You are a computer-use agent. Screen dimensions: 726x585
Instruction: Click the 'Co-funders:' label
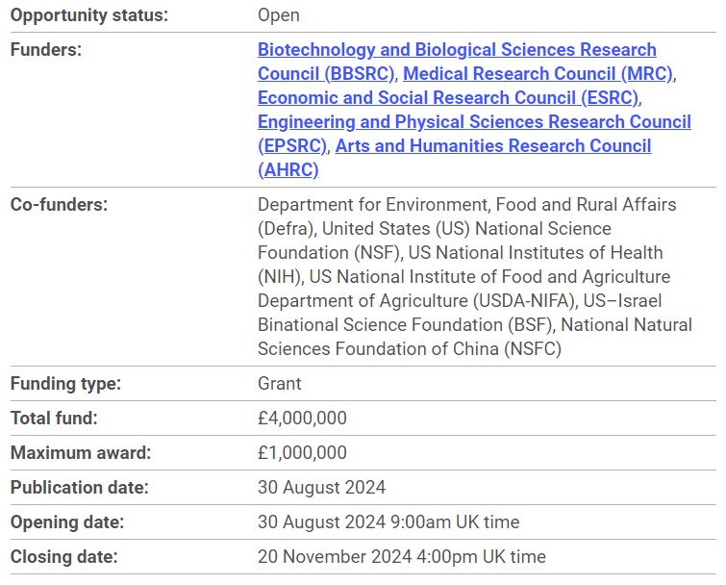59,205
